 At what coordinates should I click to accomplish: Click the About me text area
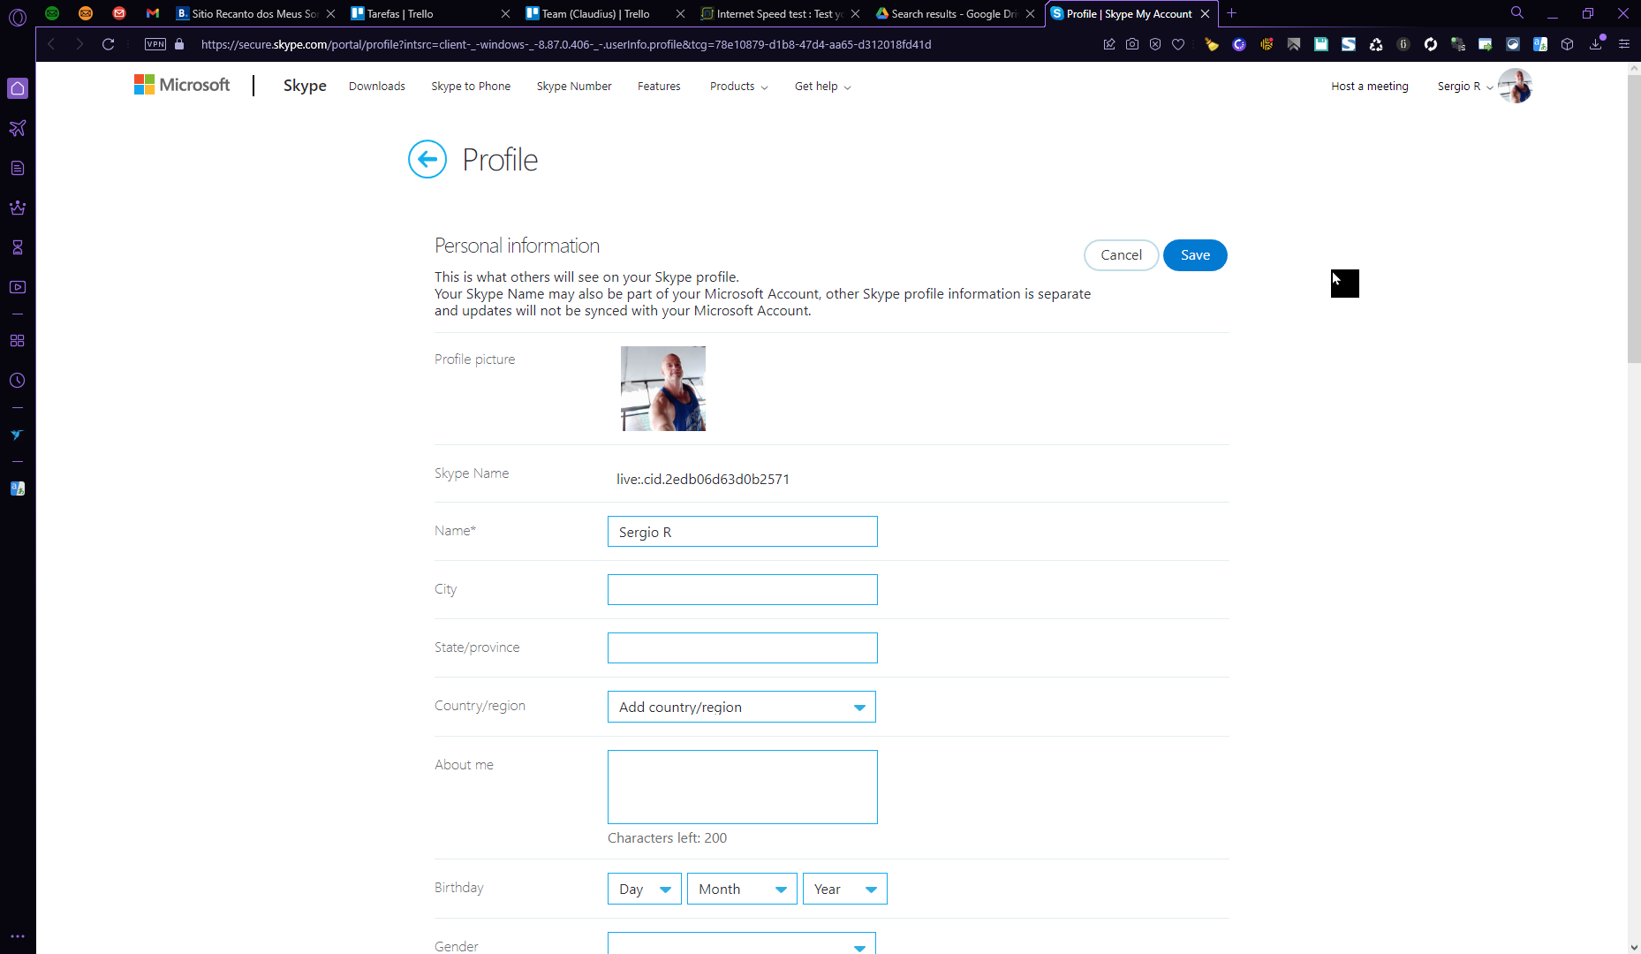[743, 787]
